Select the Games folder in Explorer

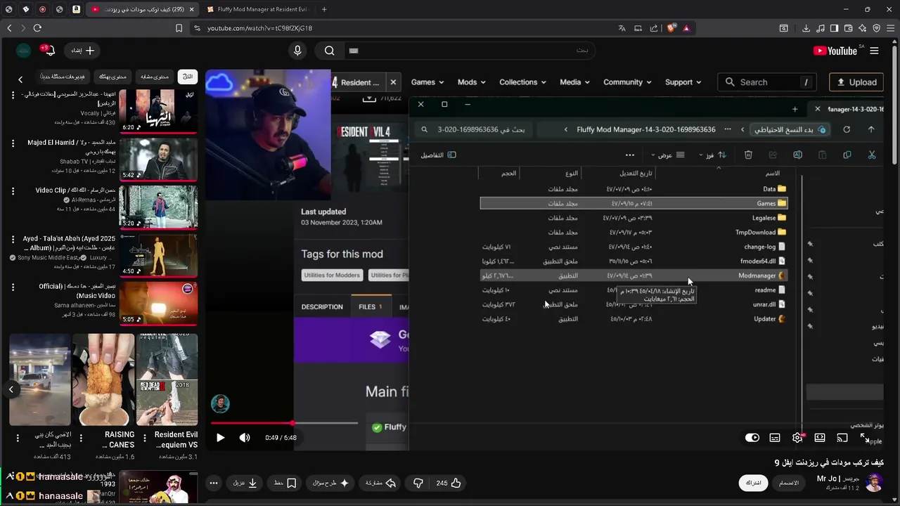click(634, 204)
